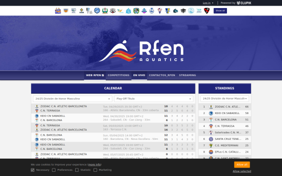Click the STANDINGS panel header
The width and height of the screenshot is (282, 176).
tap(225, 88)
